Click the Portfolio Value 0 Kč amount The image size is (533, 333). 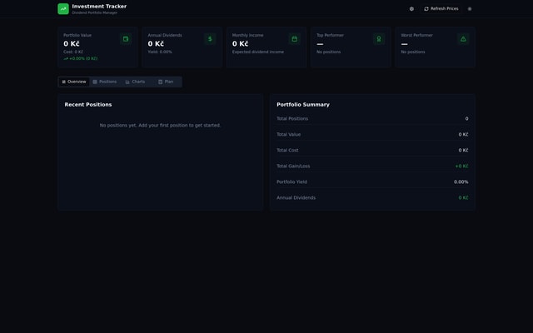(x=72, y=44)
